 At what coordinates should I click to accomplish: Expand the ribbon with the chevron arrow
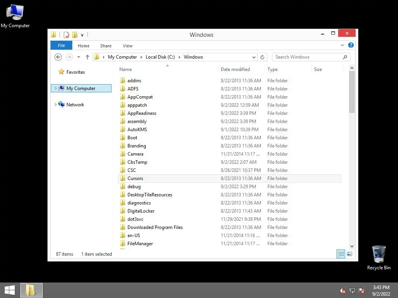(x=342, y=45)
